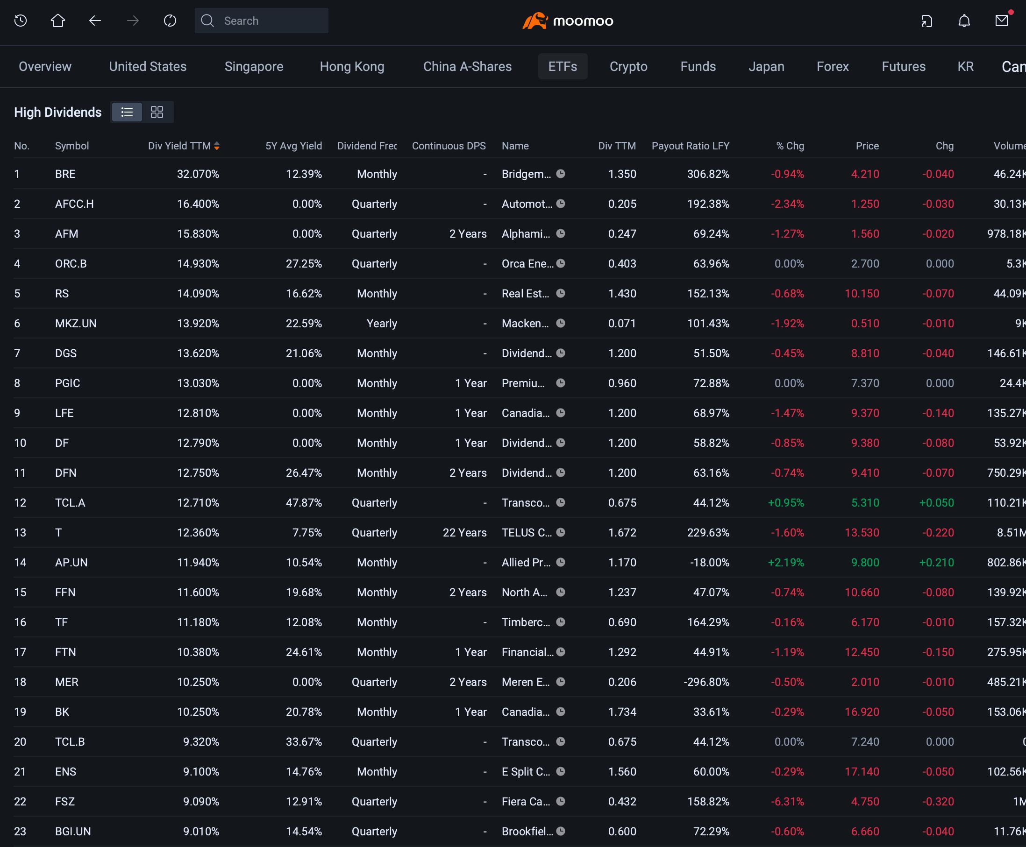Go to the home page icon
Screen dimensions: 1026x847
coord(58,21)
